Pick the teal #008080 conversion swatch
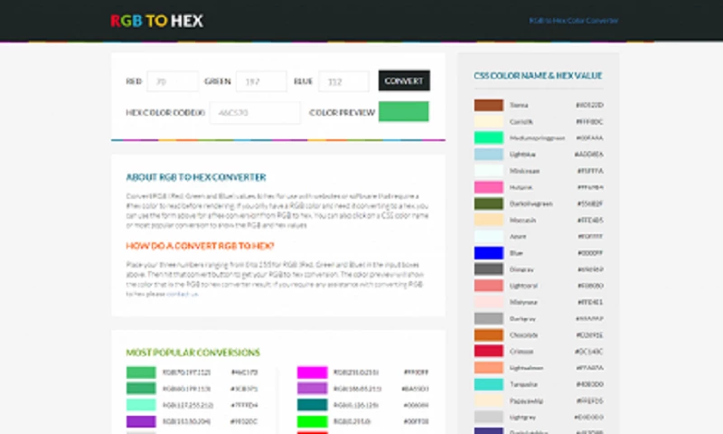 [312, 405]
